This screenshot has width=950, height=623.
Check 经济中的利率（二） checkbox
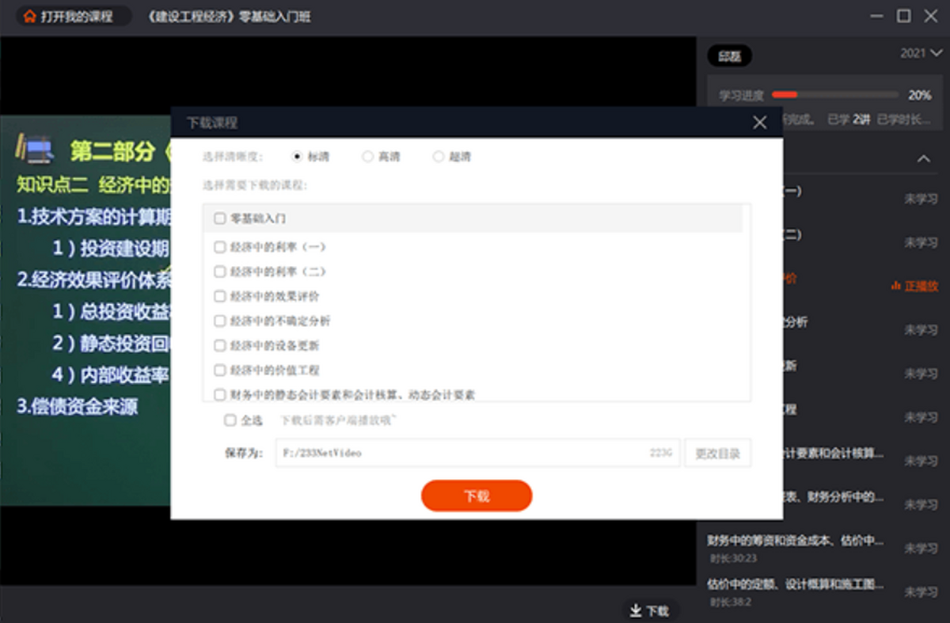(x=220, y=272)
